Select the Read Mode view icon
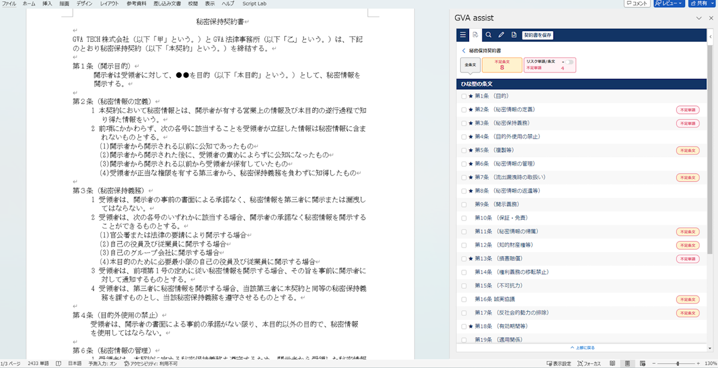 [x=613, y=363]
